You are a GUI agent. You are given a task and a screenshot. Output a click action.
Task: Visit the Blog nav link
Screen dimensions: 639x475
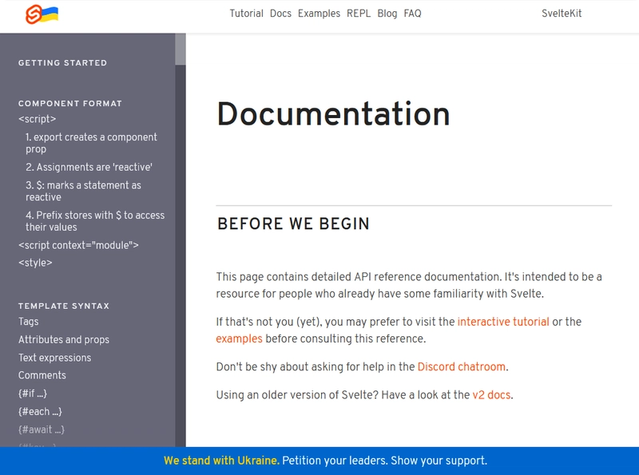(387, 14)
